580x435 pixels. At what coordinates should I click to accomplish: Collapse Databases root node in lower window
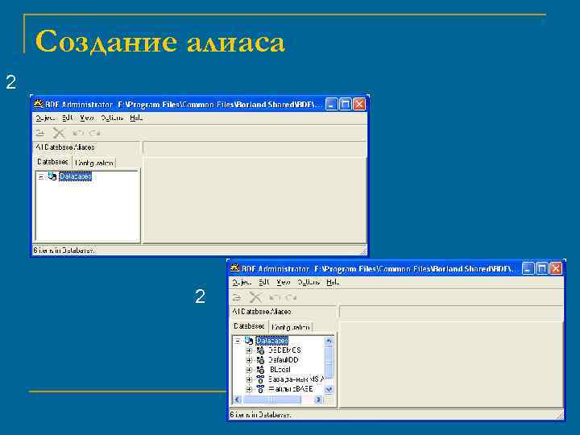(238, 341)
